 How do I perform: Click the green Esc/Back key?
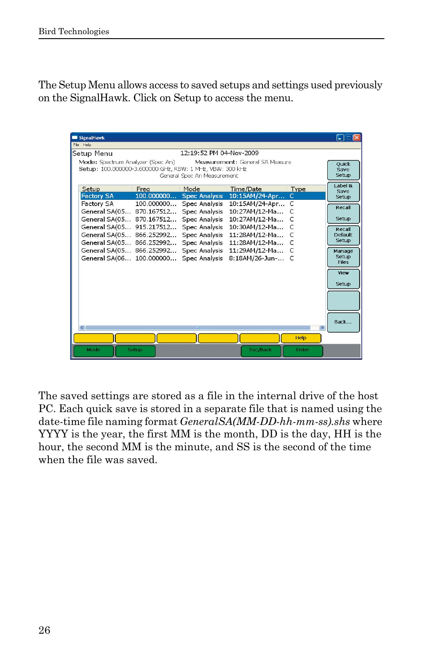tap(261, 350)
